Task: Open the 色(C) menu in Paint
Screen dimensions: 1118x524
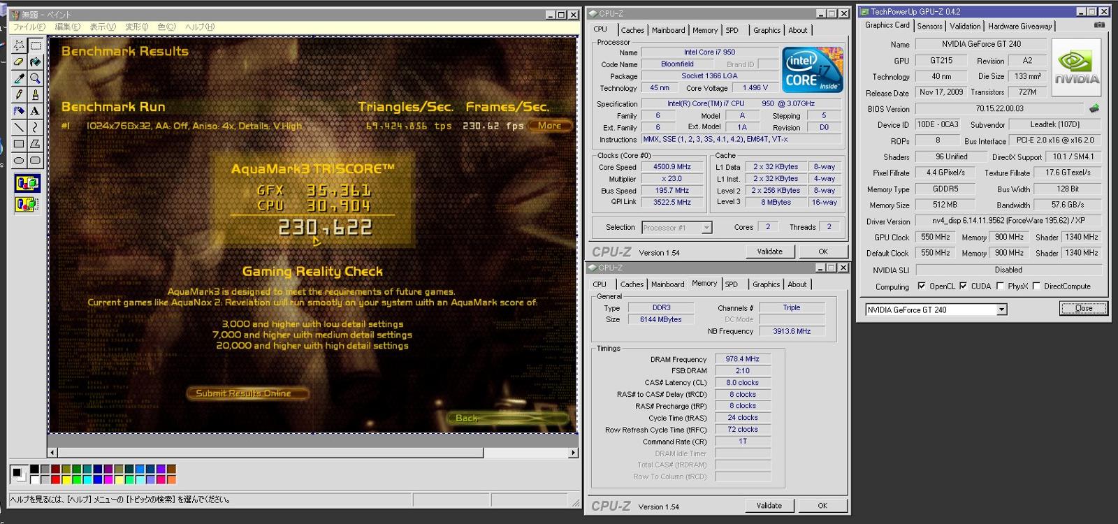Action: coord(166,27)
